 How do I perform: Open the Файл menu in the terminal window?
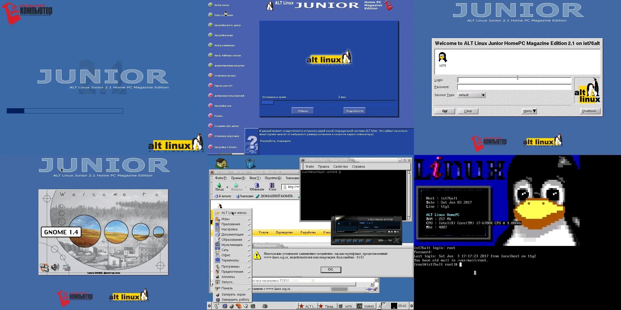tap(310, 167)
